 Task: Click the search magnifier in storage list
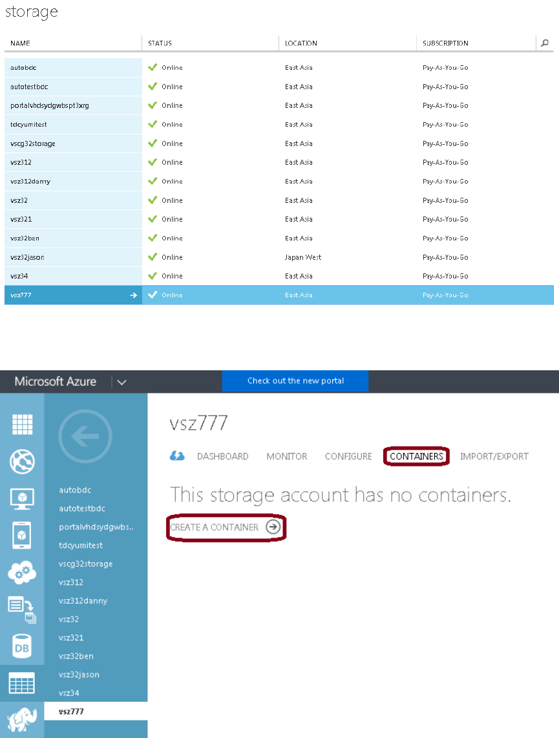tap(545, 43)
